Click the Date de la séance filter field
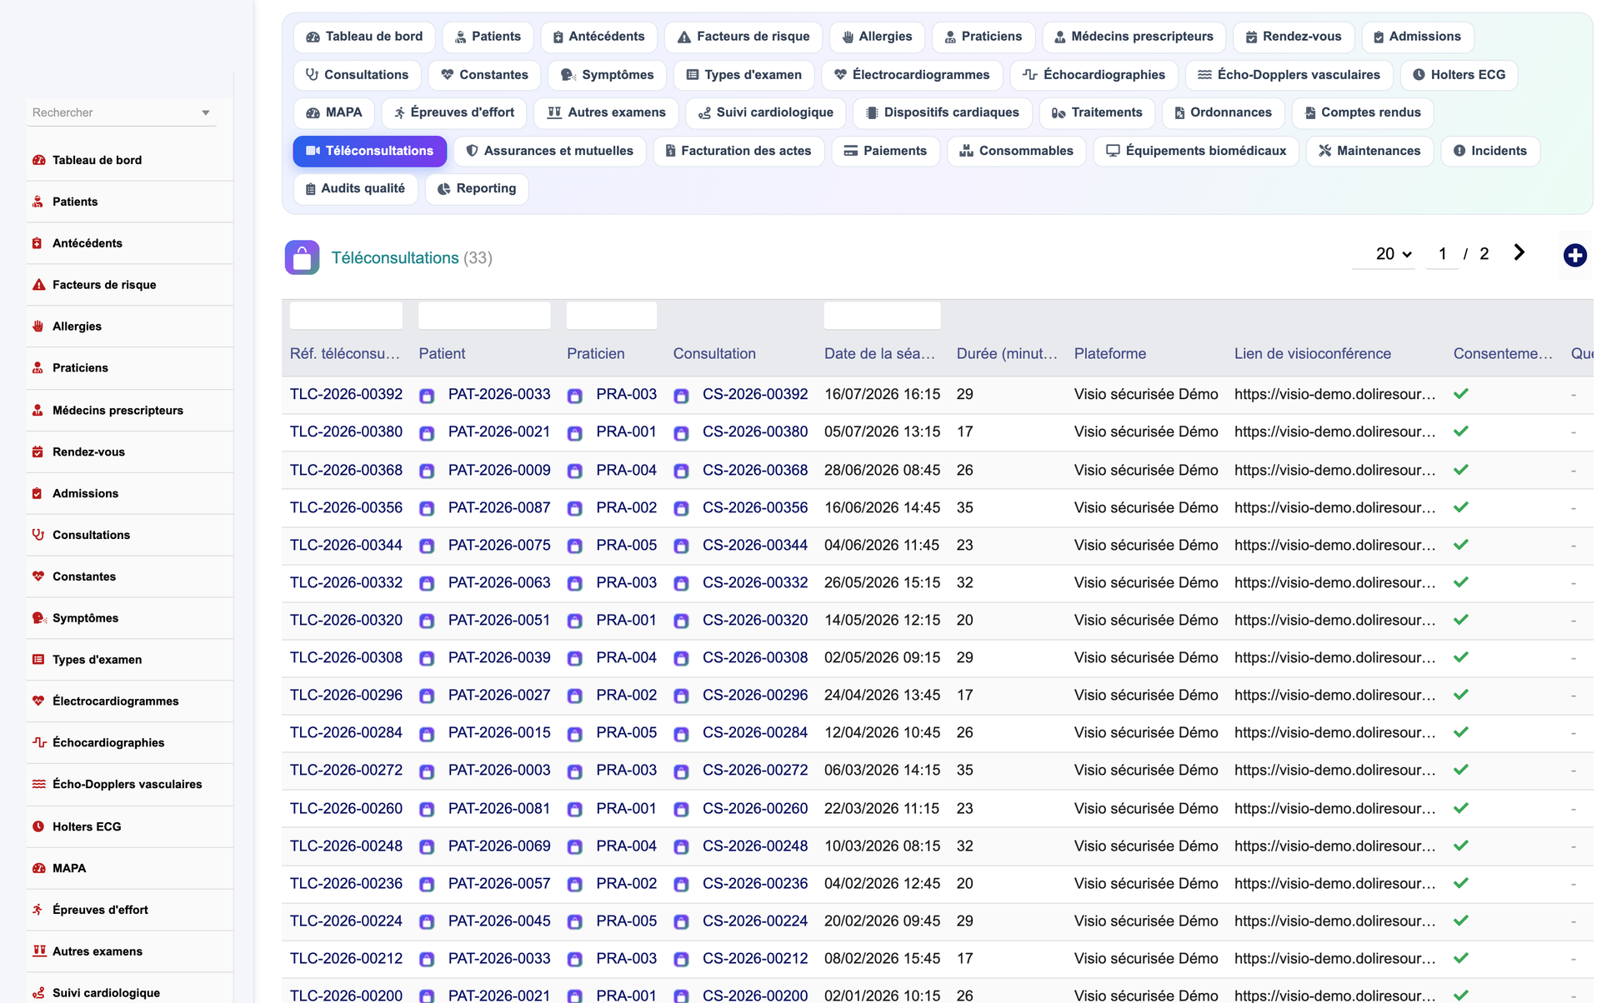 pyautogui.click(x=882, y=316)
